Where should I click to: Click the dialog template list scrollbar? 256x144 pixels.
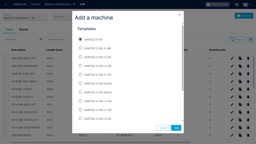coord(182,58)
